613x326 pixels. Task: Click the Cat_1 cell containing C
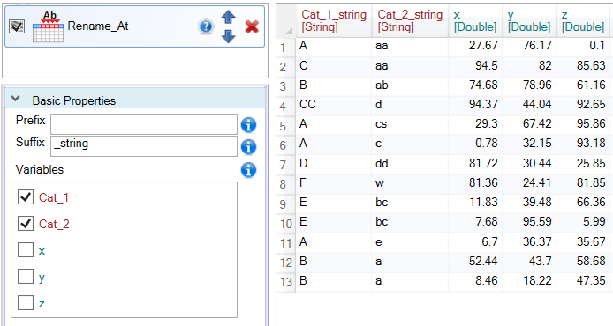pyautogui.click(x=334, y=65)
